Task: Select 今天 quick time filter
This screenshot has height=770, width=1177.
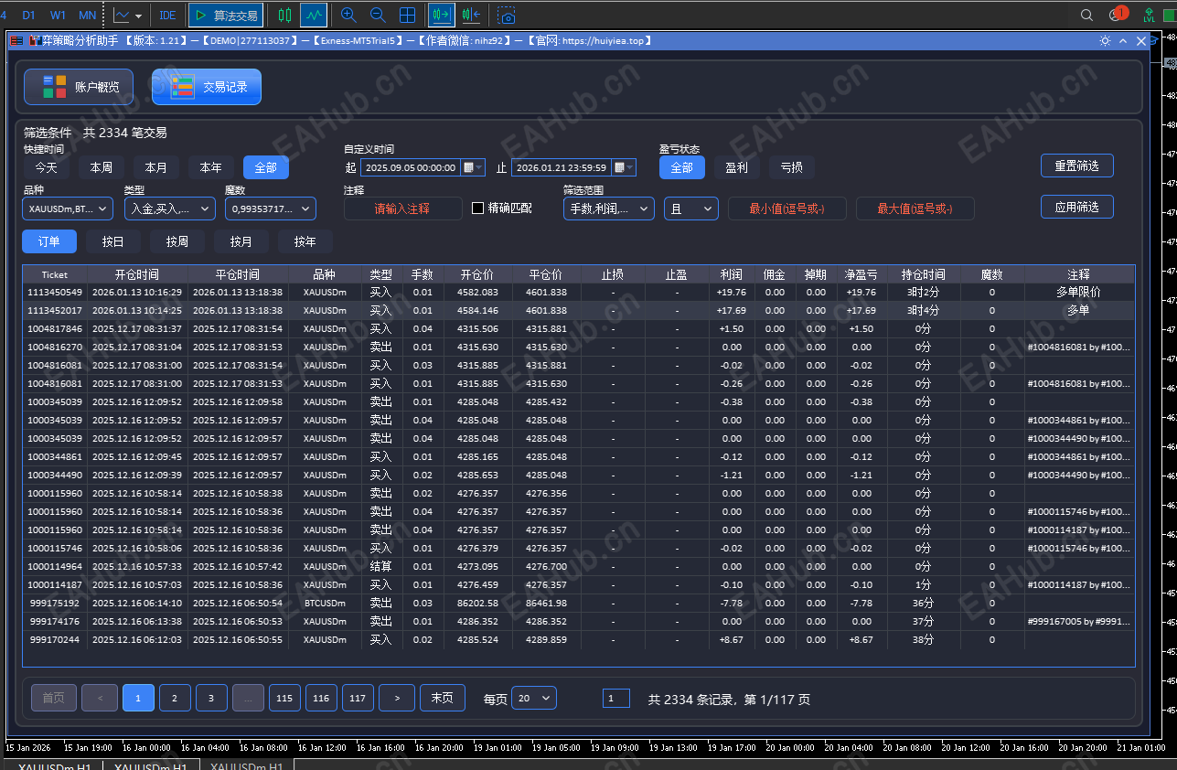Action: [47, 167]
